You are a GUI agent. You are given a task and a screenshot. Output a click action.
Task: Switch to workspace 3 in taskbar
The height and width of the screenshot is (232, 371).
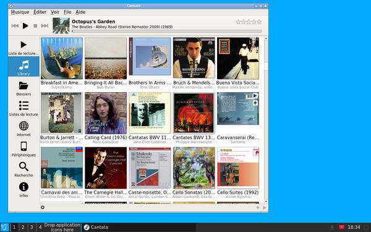(x=32, y=228)
